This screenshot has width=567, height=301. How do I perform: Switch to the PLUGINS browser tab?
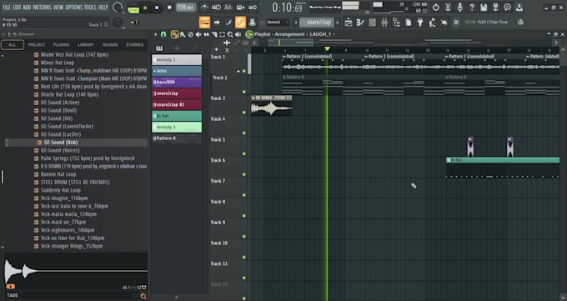tap(61, 45)
